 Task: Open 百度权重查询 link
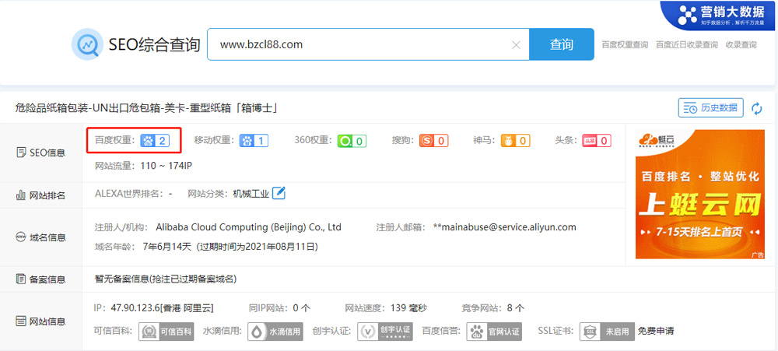coord(625,45)
